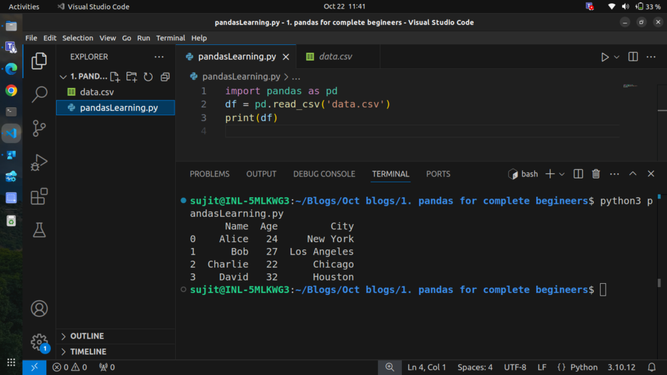Toggle the notifications bell in status bar
The width and height of the screenshot is (667, 375).
click(x=651, y=367)
